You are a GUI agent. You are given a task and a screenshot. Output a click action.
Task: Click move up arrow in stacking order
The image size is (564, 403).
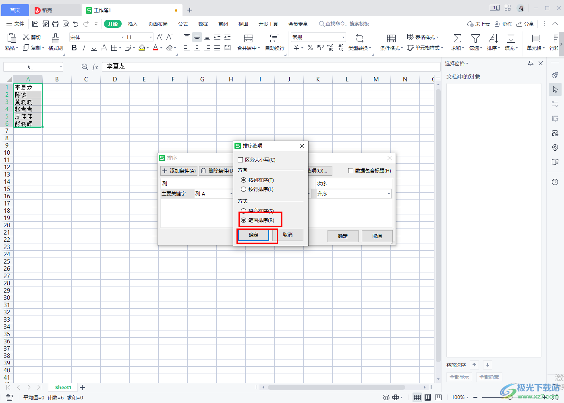pos(475,365)
